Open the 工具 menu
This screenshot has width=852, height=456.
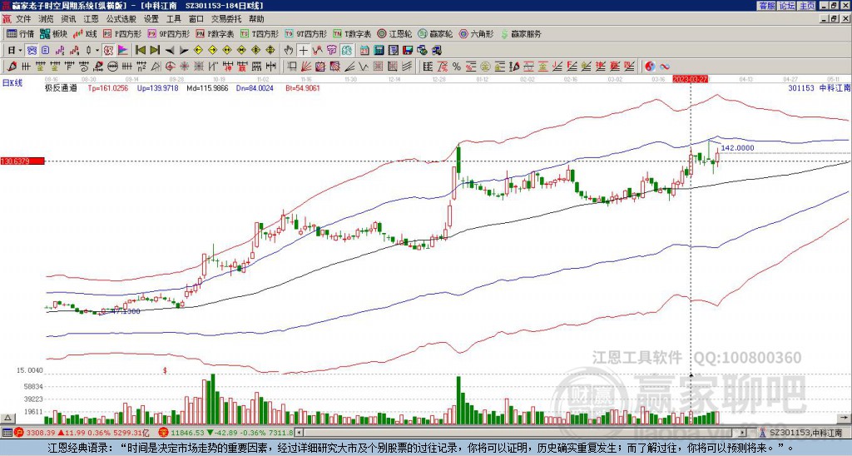click(173, 19)
